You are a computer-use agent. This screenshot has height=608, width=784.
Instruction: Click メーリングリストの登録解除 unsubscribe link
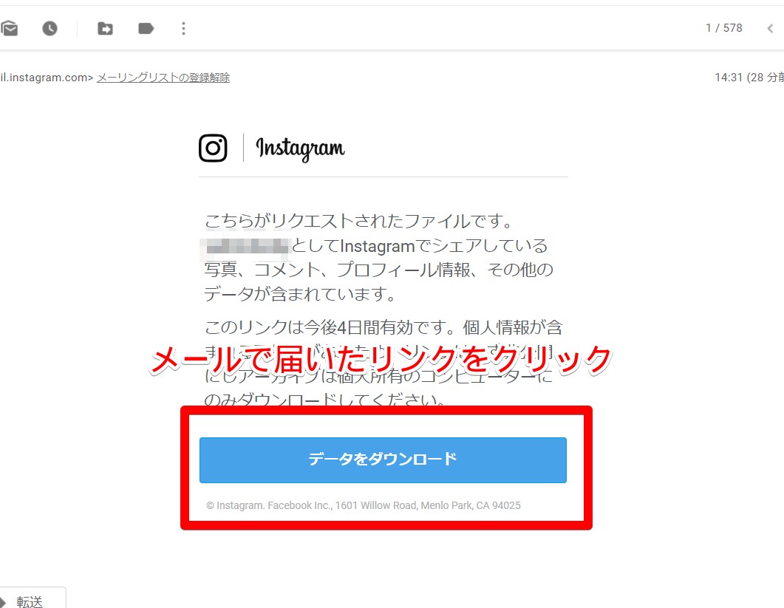coord(163,78)
